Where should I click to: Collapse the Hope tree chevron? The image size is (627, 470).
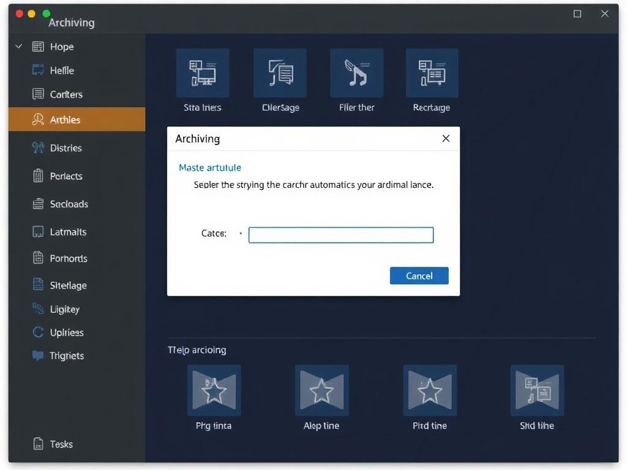18,47
